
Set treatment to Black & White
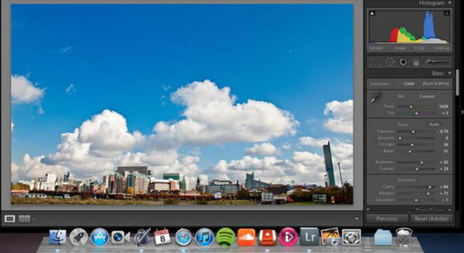click(436, 83)
